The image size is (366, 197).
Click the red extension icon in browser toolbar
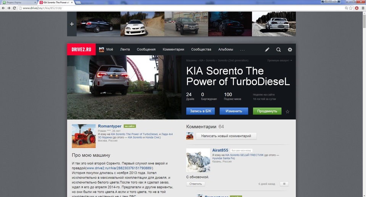(x=357, y=8)
